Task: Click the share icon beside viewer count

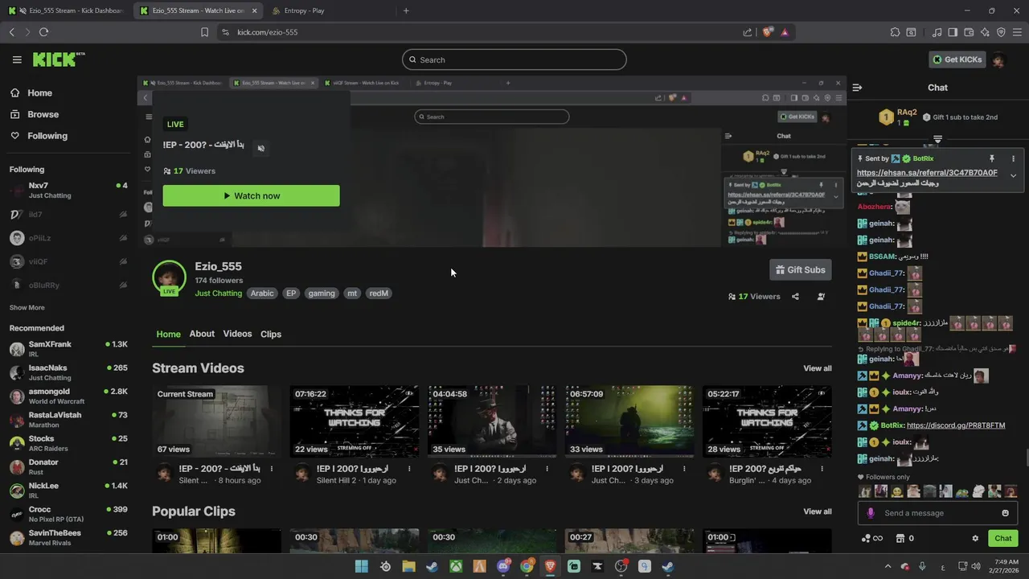Action: click(x=795, y=297)
